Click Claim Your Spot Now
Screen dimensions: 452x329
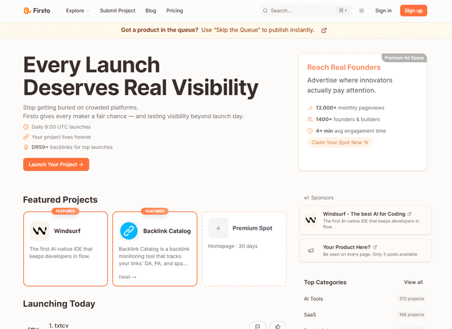[340, 142]
